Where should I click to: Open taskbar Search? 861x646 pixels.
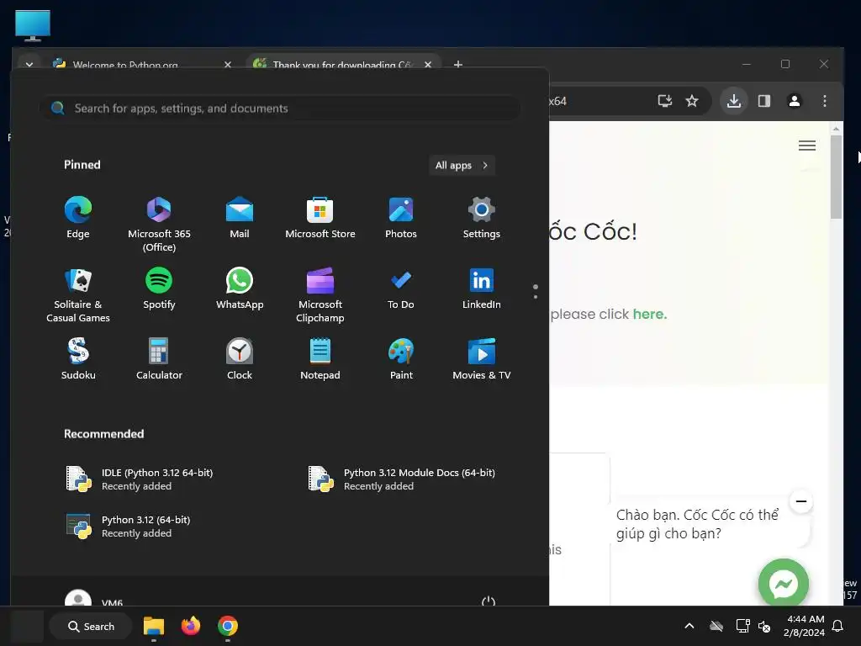click(91, 626)
